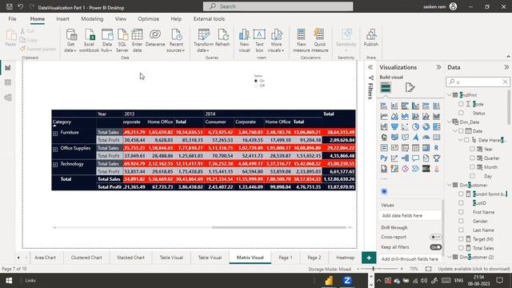
Task: Create a New measure
Action: point(301,41)
